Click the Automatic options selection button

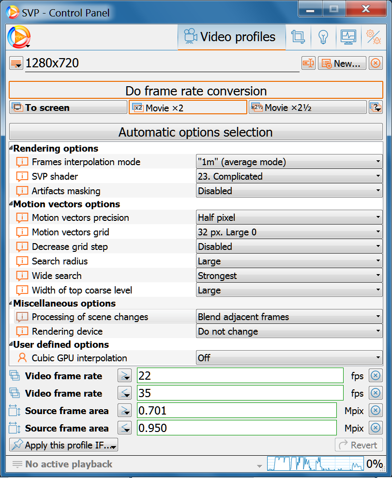click(x=196, y=132)
